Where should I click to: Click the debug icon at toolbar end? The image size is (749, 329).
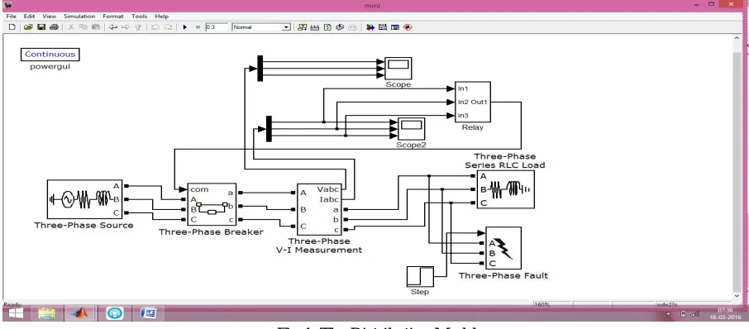[x=408, y=27]
